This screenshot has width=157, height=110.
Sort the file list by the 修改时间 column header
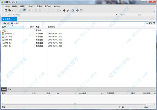[x=51, y=27]
